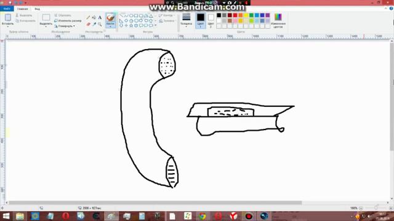
Task: Select Color 2 (Цвет 2) box
Action: [x=211, y=20]
